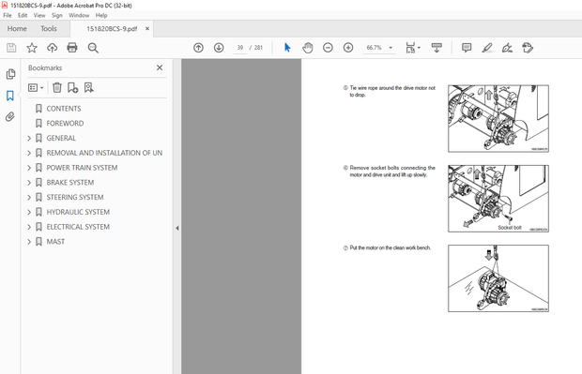Image resolution: width=582 pixels, height=374 pixels.
Task: Collapse the navigation pane with left arrow
Action: 177,228
